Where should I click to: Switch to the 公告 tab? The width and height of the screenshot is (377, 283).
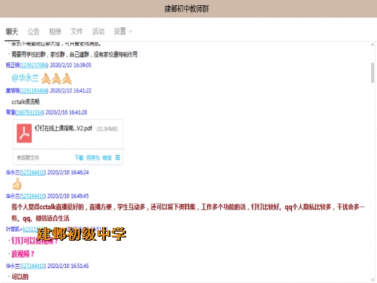(x=33, y=31)
